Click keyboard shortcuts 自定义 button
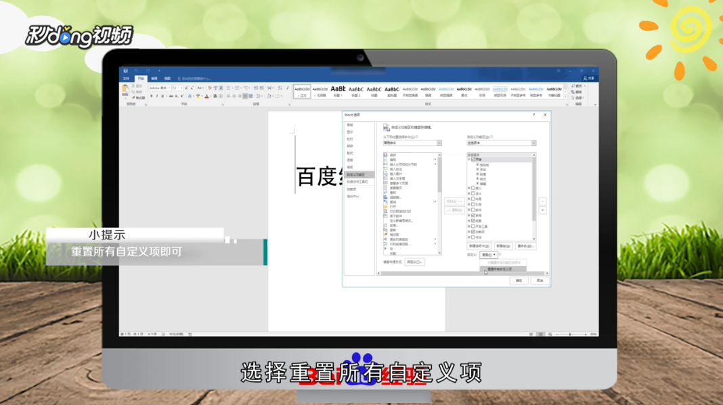723x405 pixels. [414, 262]
